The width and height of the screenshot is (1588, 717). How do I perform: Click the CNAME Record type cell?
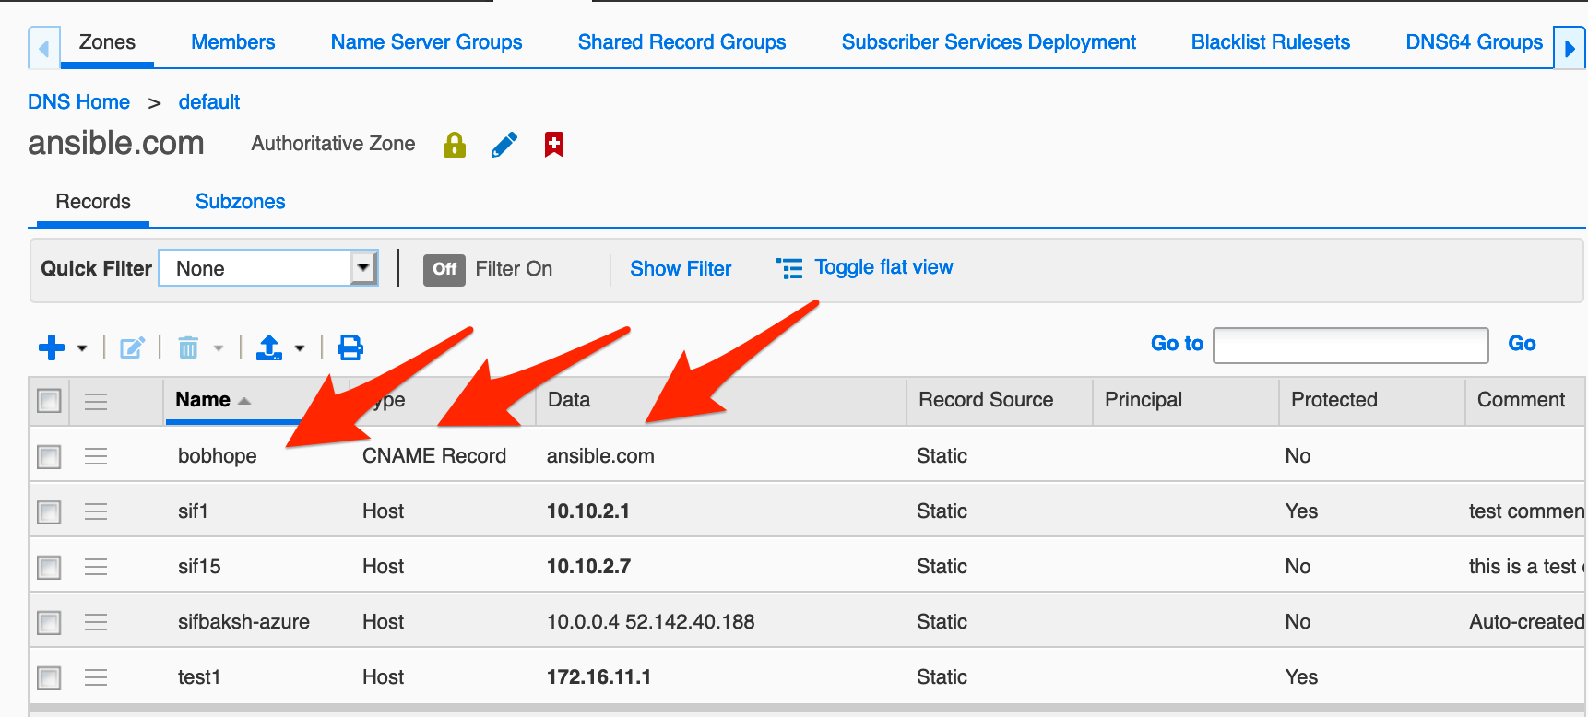(434, 456)
